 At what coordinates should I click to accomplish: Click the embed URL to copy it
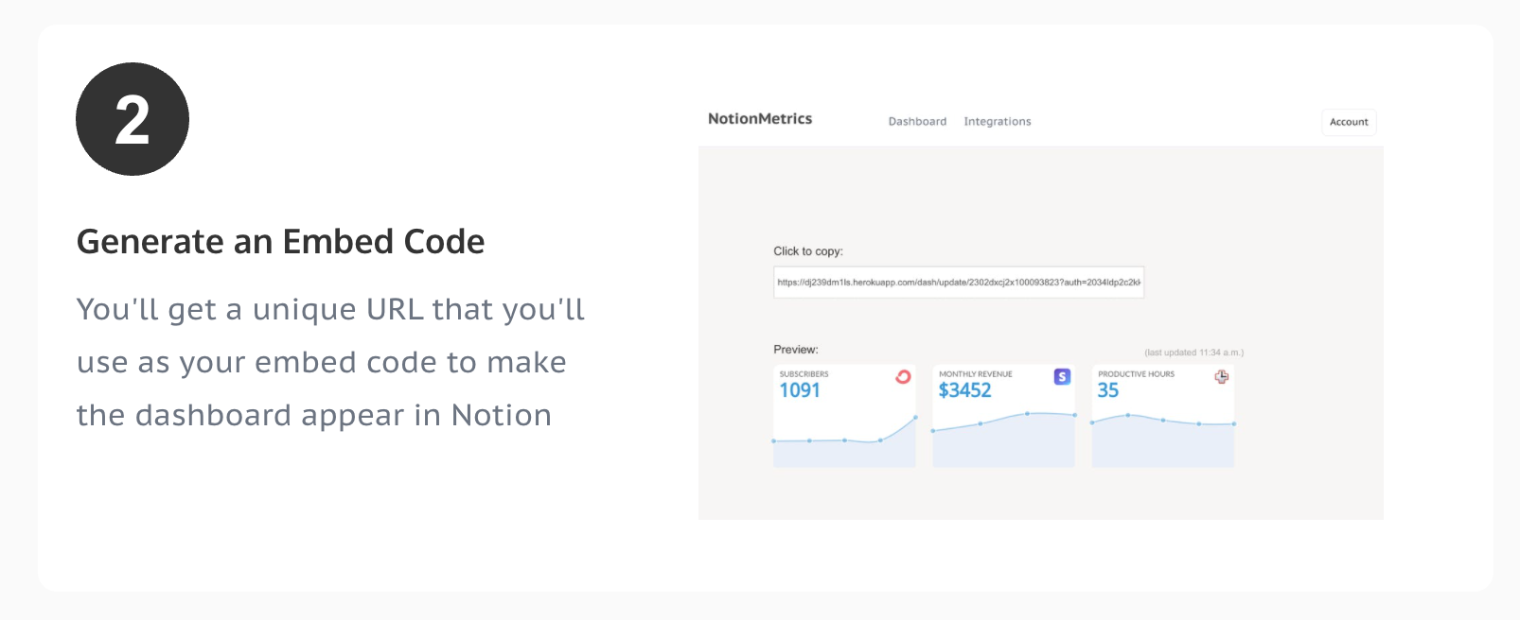(x=959, y=282)
